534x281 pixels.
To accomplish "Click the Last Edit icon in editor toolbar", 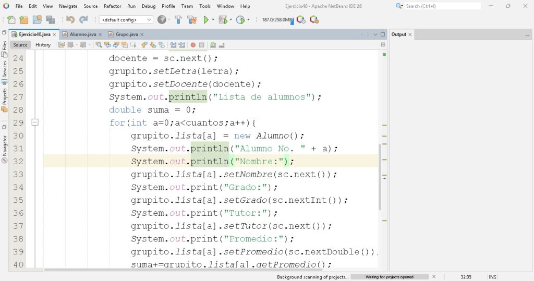I will (62, 45).
